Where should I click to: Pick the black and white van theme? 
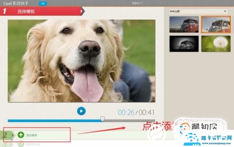click(184, 44)
